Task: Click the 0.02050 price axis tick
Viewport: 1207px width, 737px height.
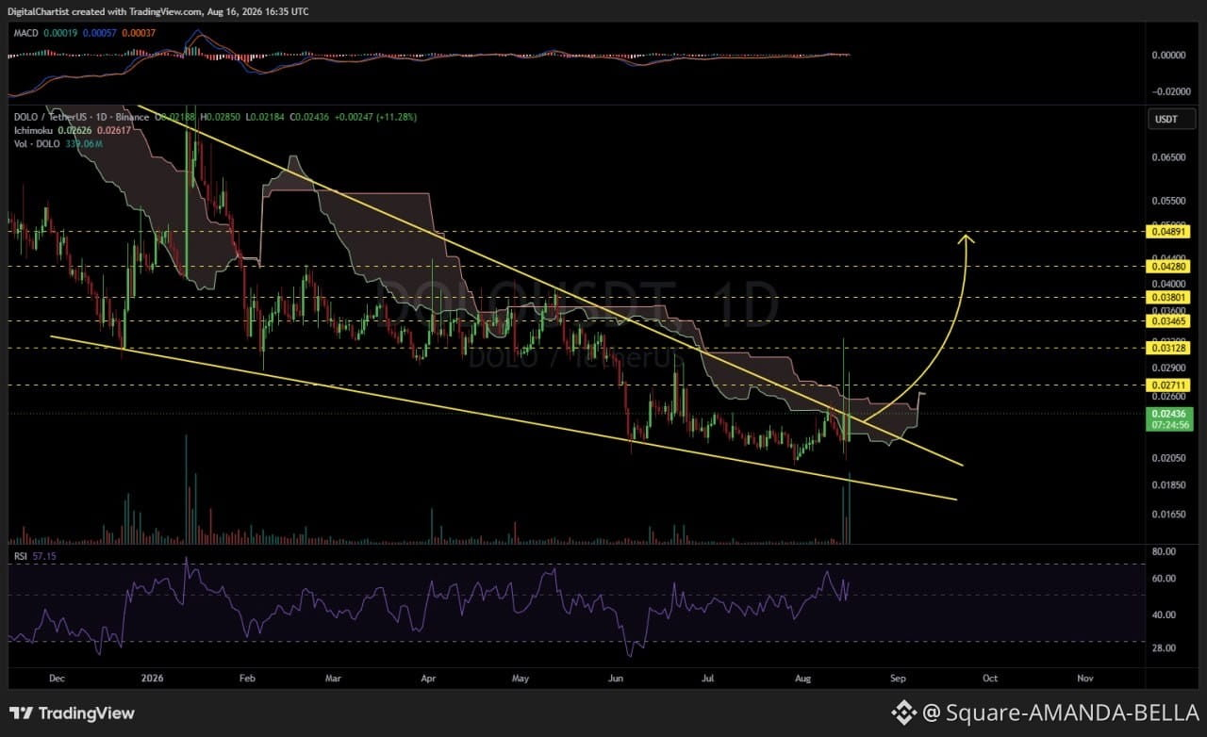Action: point(1169,458)
